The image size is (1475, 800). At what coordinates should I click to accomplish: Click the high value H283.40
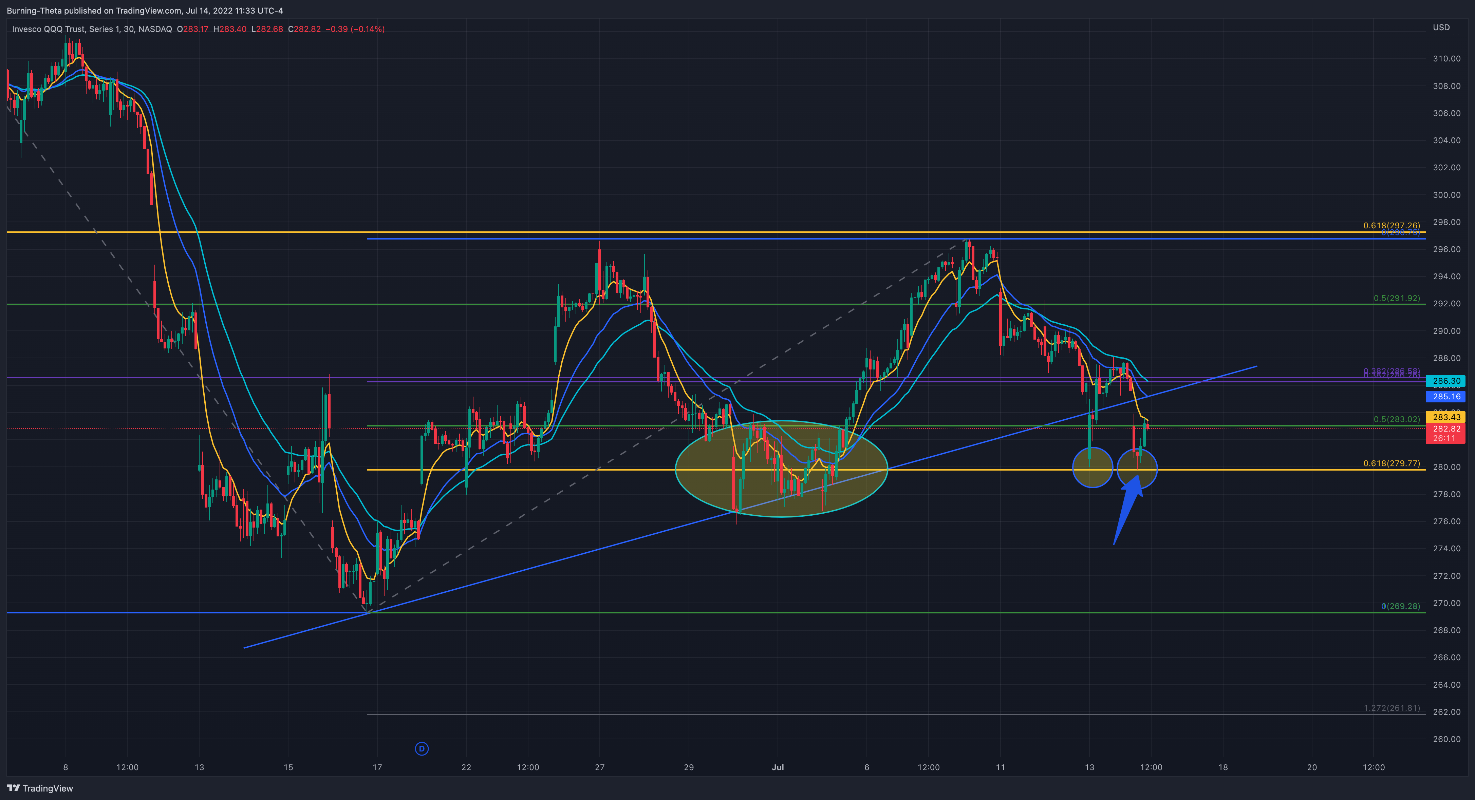[230, 29]
